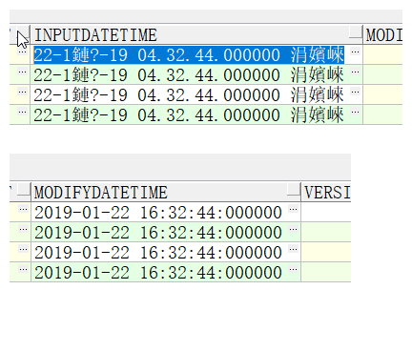Open the ellipsis button on the third INPUTDATETIME row

coord(356,92)
